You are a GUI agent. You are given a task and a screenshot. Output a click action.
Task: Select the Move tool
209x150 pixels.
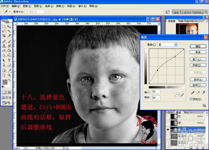pos(9,27)
